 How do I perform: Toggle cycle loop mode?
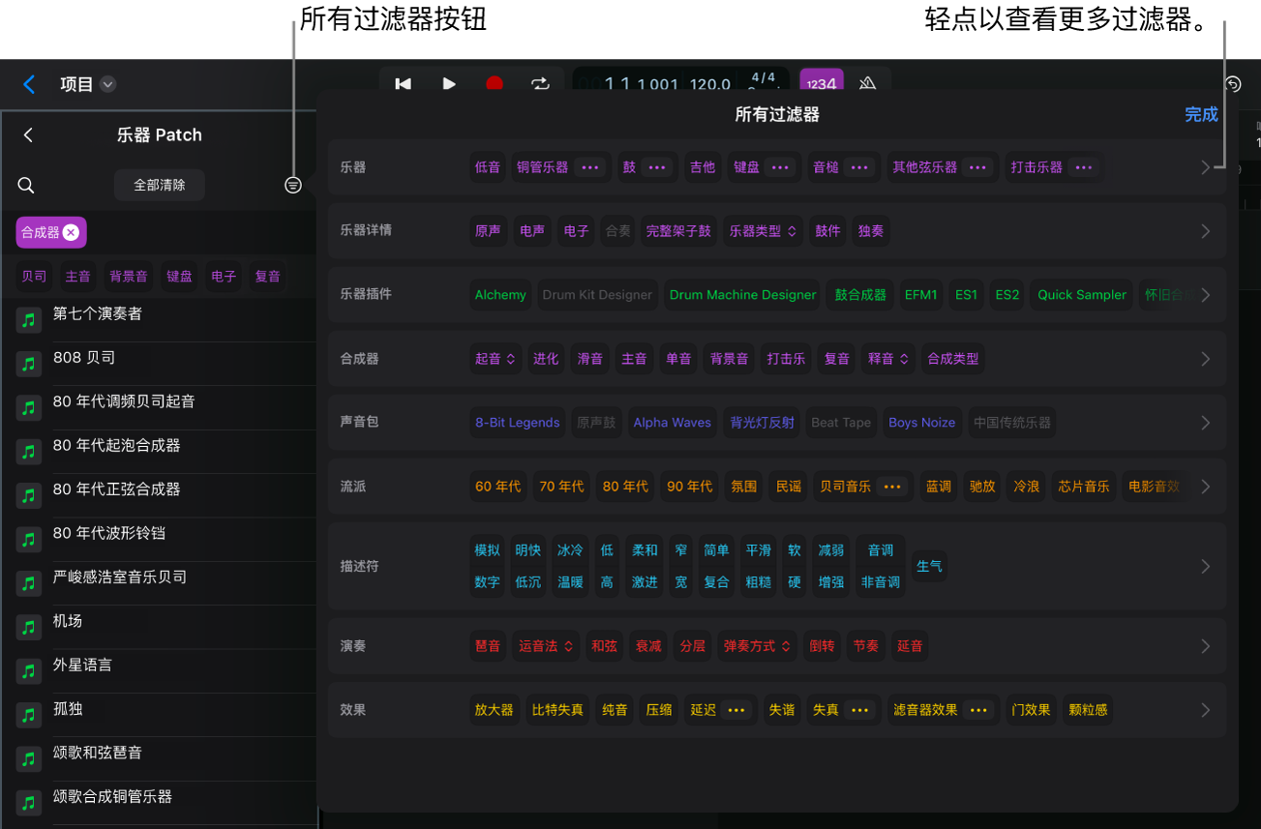pos(540,84)
